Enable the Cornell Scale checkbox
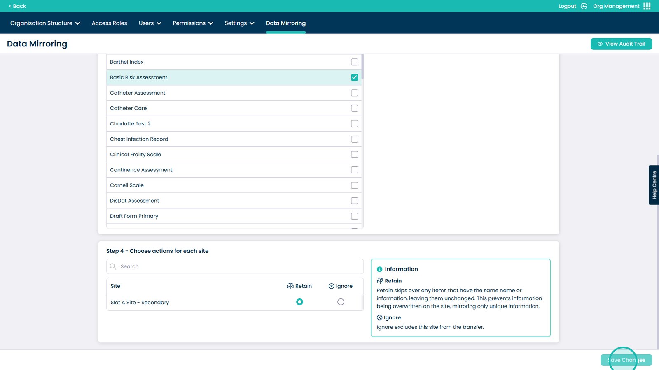The width and height of the screenshot is (659, 370). coord(354,185)
